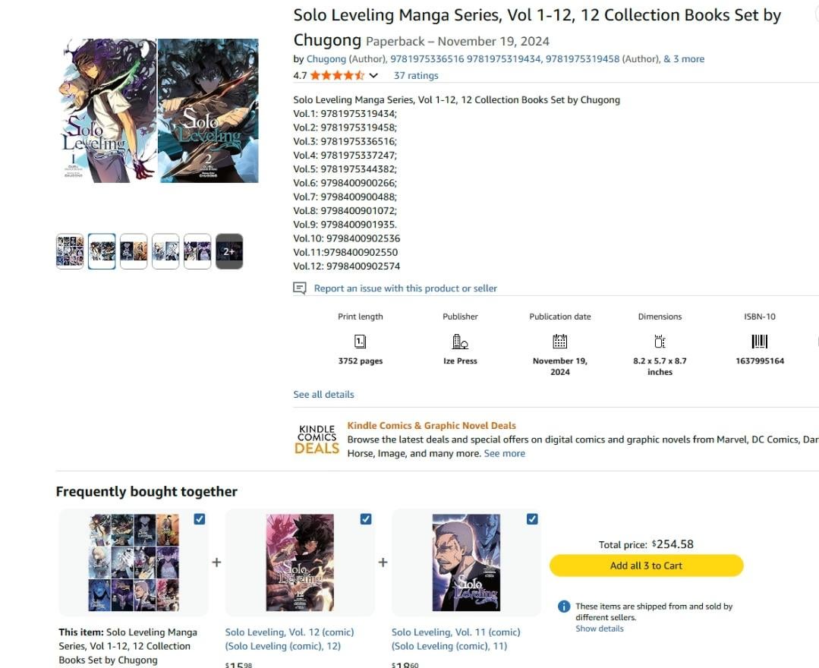
Task: Uncheck the 12 Collection Books Set checkbox
Action: 200,519
